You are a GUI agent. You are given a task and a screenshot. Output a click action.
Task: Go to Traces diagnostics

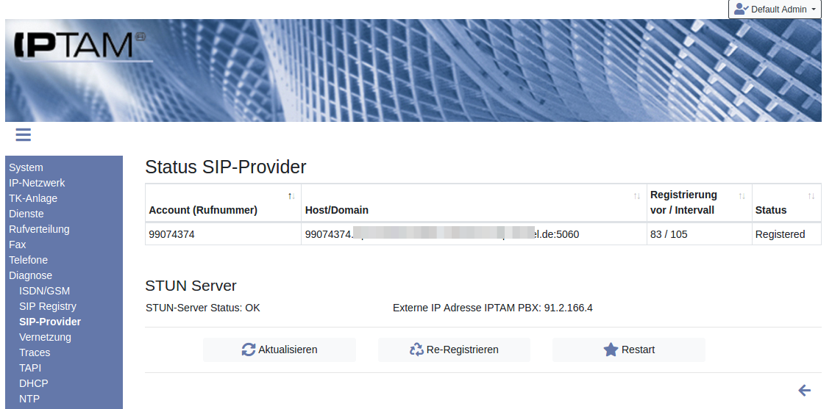tap(35, 352)
